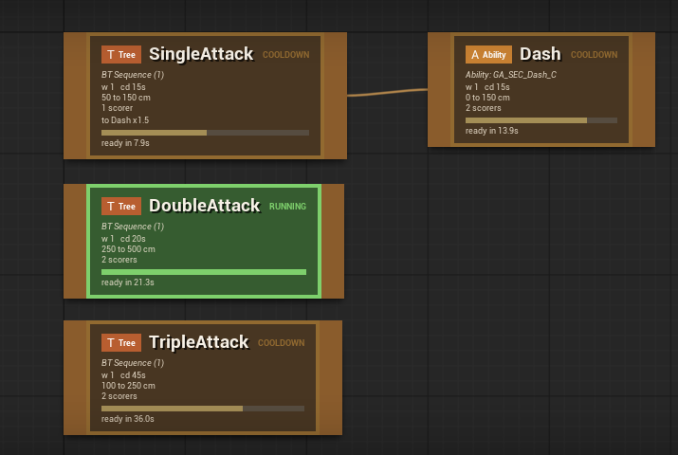Click the left input pin of TripleAttack

click(x=75, y=377)
